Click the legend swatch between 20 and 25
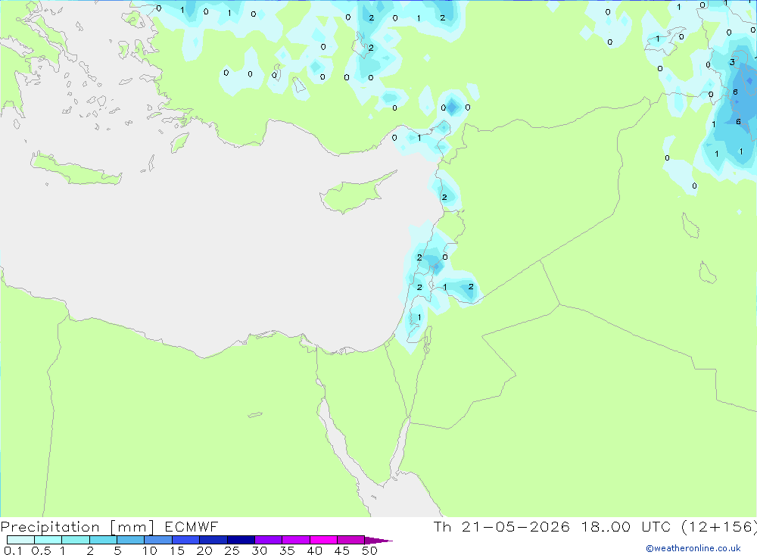Image resolution: width=757 pixels, height=555 pixels. click(213, 540)
